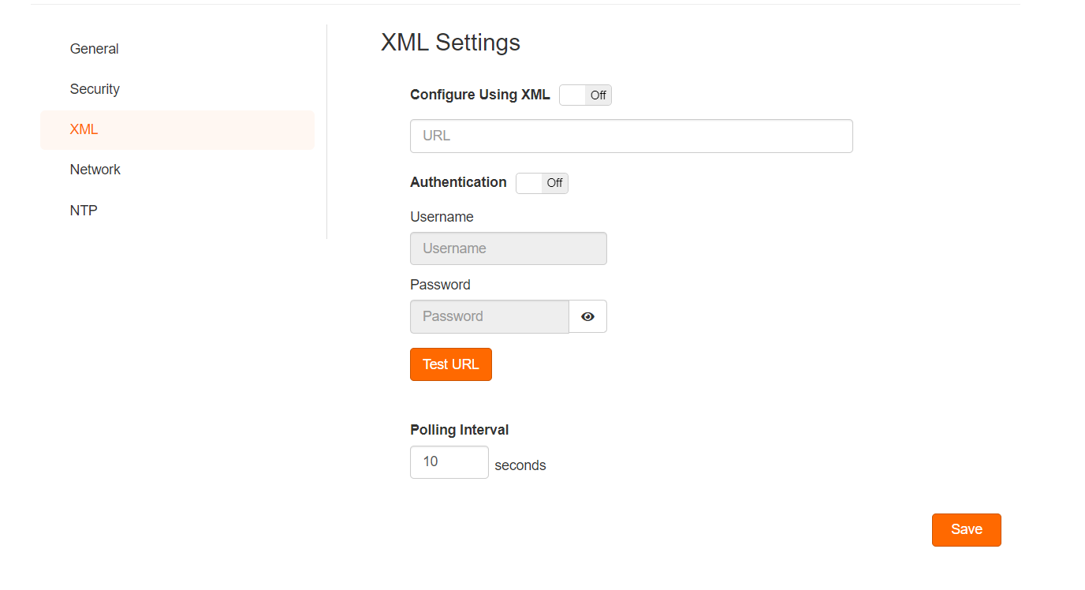1085x590 pixels.
Task: Click the Polling Interval heading
Action: click(460, 430)
